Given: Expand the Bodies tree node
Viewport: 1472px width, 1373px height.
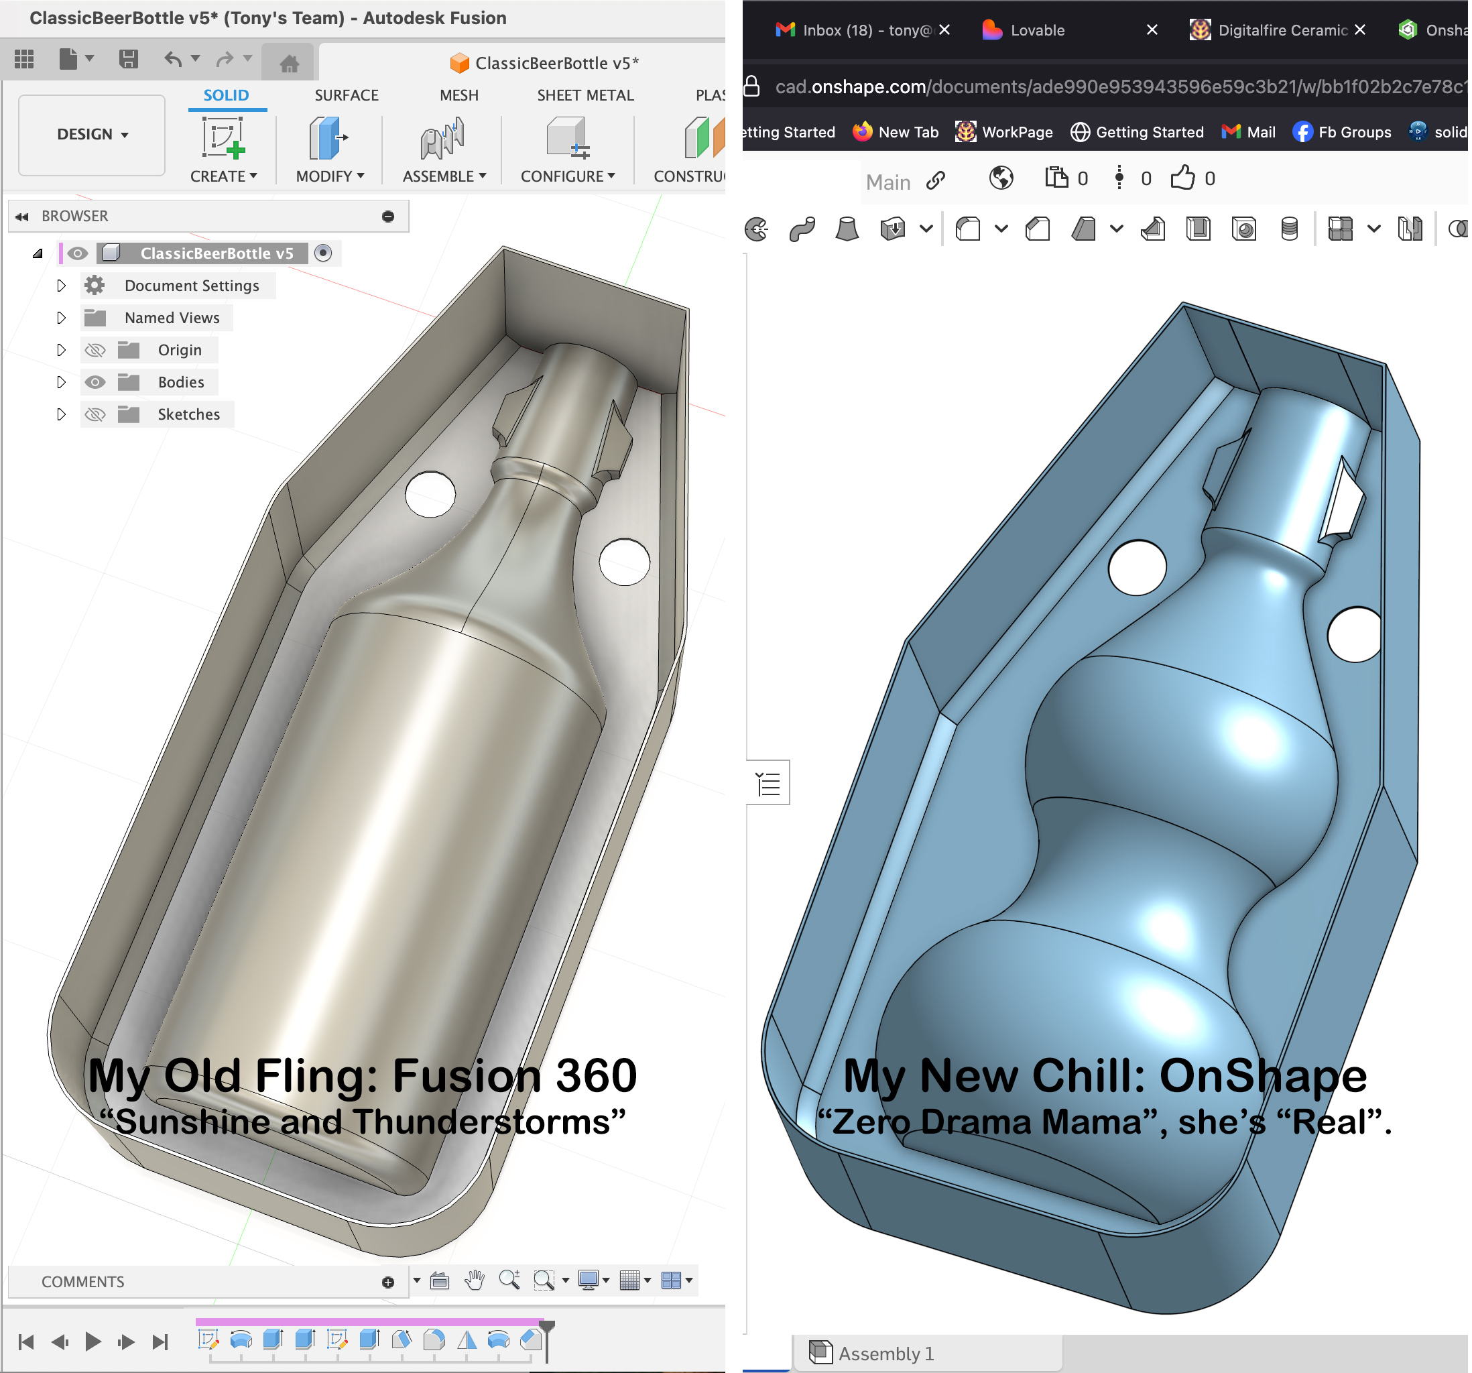Looking at the screenshot, I should coord(62,382).
